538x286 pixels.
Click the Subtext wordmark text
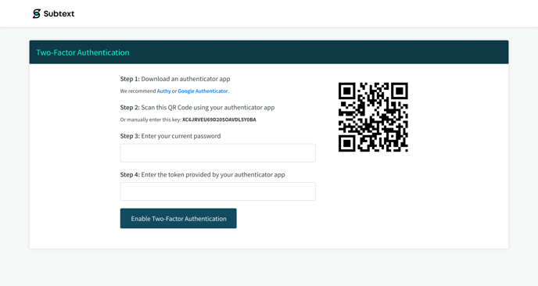[59, 14]
